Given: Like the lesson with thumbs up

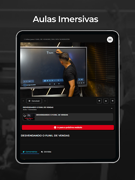Looking at the screenshot, I should click(106, 101).
